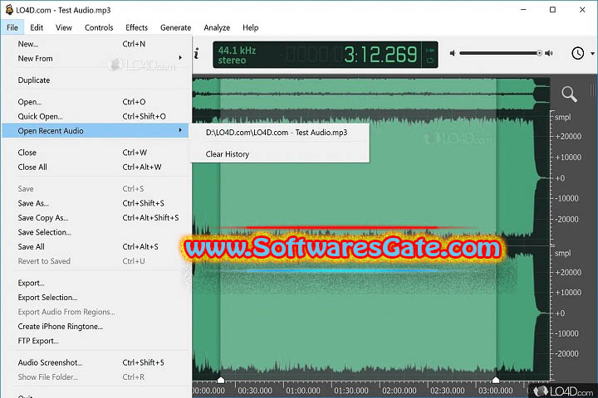Expand the Open Recent Audio submenu arrow

(x=180, y=130)
